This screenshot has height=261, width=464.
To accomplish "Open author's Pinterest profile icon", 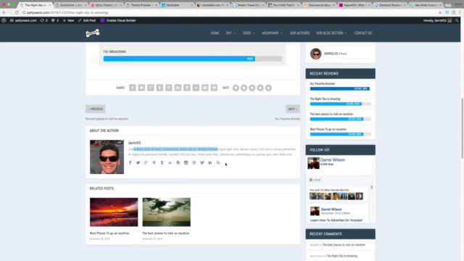I will point(154,162).
